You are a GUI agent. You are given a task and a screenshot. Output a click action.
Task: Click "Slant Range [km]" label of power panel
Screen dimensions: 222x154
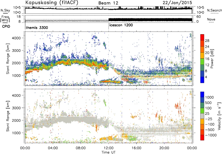click(x=8, y=59)
